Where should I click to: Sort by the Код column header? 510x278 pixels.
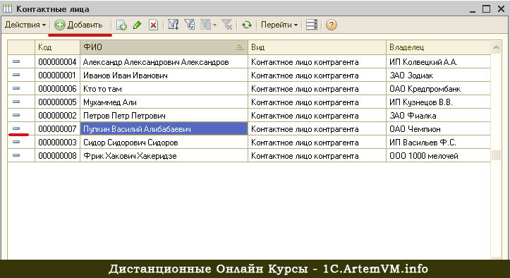tap(57, 47)
